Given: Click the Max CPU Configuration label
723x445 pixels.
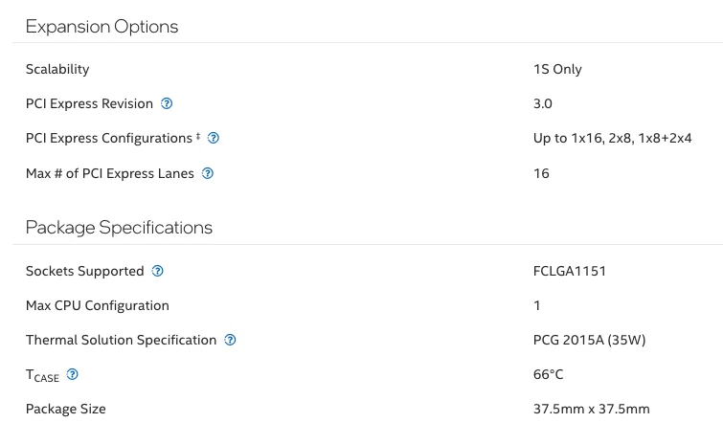Looking at the screenshot, I should click(98, 305).
